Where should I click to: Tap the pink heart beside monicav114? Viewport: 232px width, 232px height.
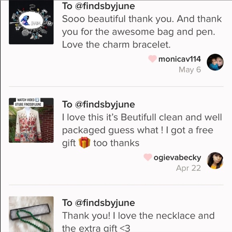point(152,59)
